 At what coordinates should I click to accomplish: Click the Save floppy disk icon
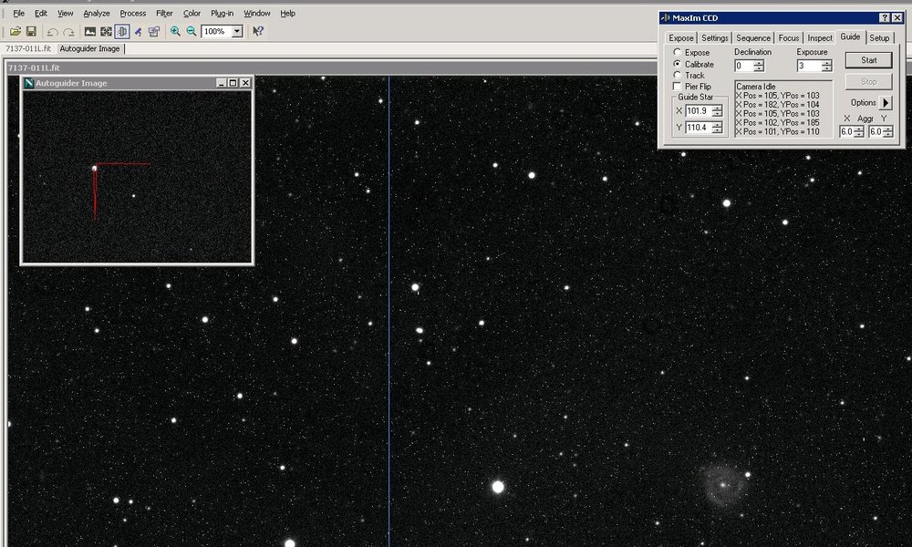tap(31, 31)
